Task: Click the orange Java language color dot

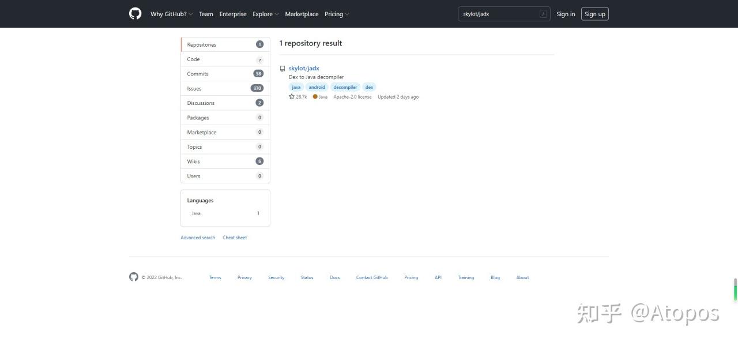Action: 315,97
